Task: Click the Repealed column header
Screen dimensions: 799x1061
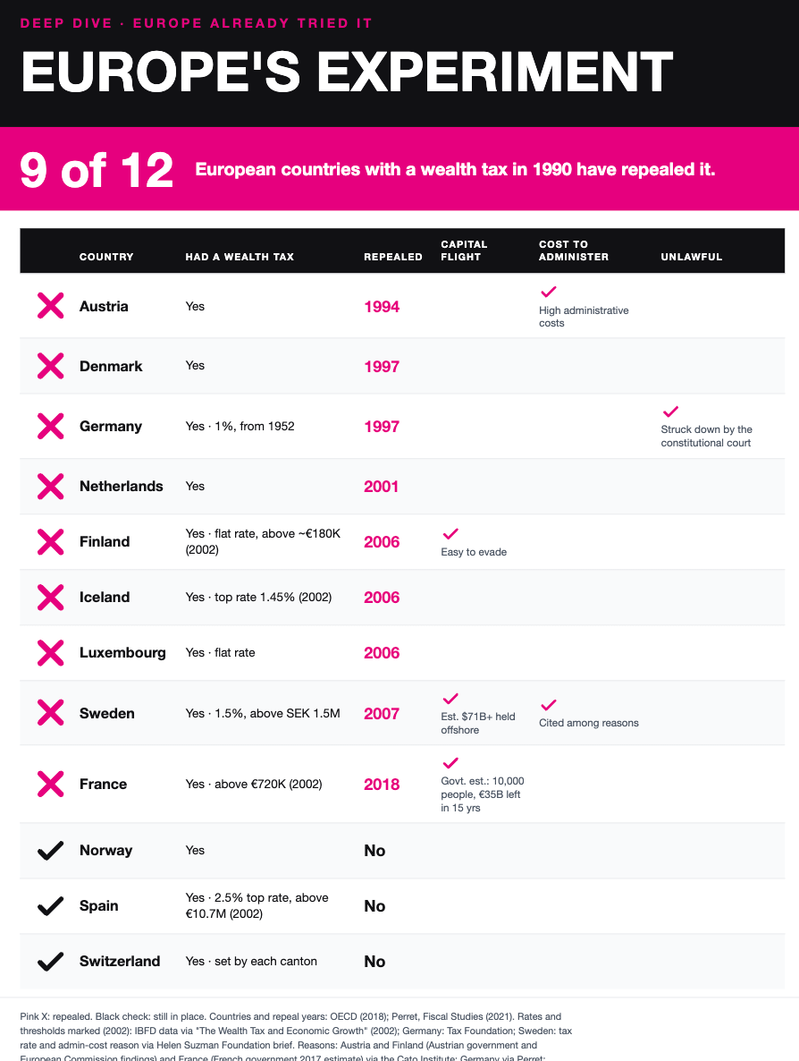Action: (x=393, y=257)
